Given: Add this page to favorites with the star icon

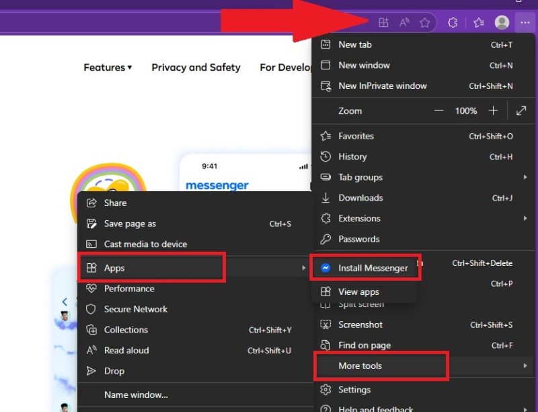Looking at the screenshot, I should click(x=425, y=22).
